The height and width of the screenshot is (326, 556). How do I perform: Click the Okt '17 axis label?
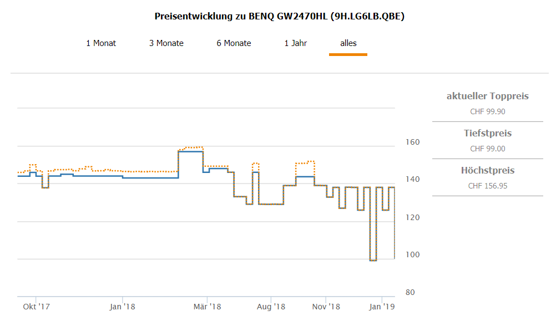pyautogui.click(x=37, y=306)
